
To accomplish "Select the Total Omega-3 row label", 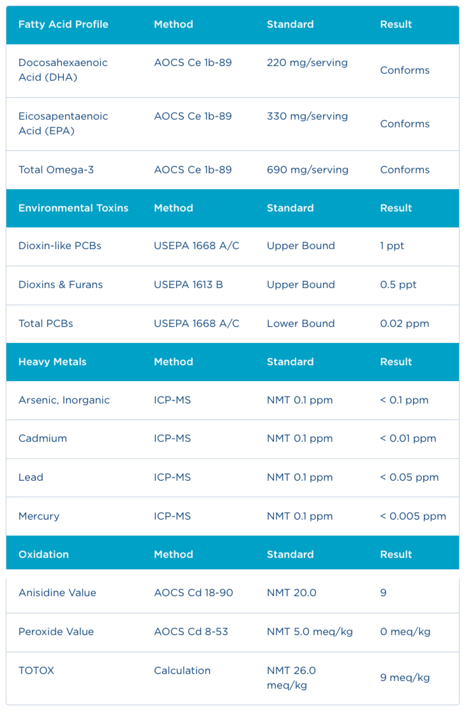I will pos(56,170).
